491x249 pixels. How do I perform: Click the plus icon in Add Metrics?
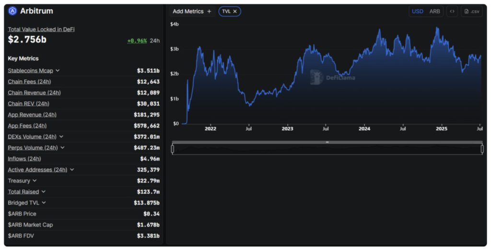[x=209, y=11]
